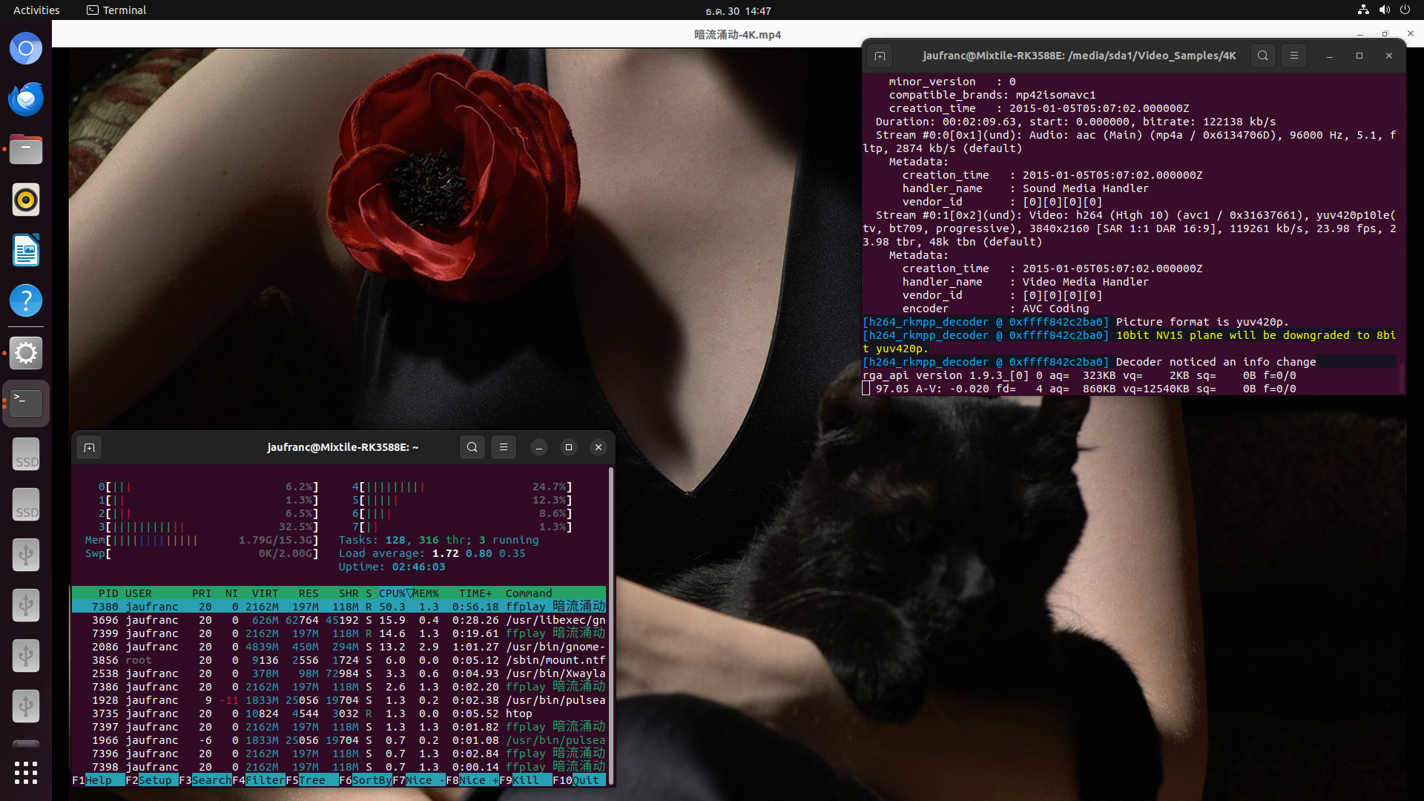Select the Terminal icon in dock
Screen dimensions: 1424x801
[26, 403]
